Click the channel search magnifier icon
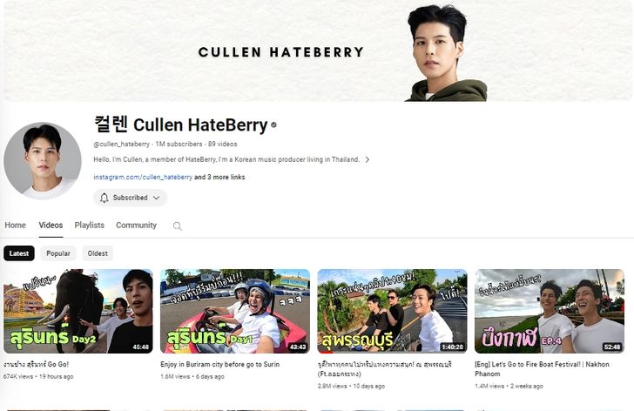The image size is (634, 411). click(177, 226)
